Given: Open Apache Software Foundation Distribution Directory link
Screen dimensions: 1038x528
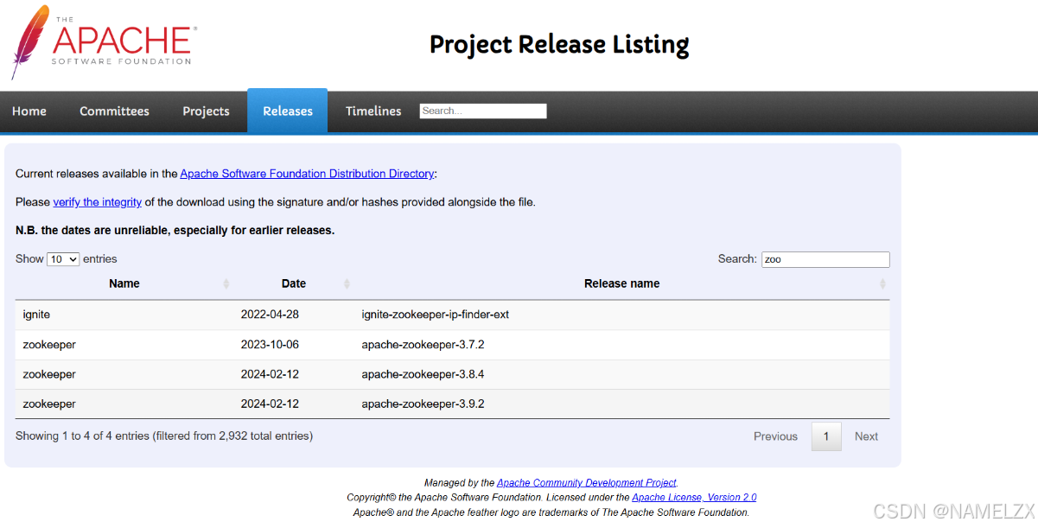Looking at the screenshot, I should [307, 174].
